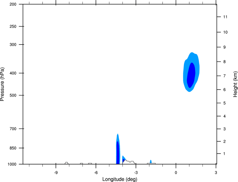Click the terrain outline near -8 longitude
Viewport: 238px width, 182px height.
point(66,163)
